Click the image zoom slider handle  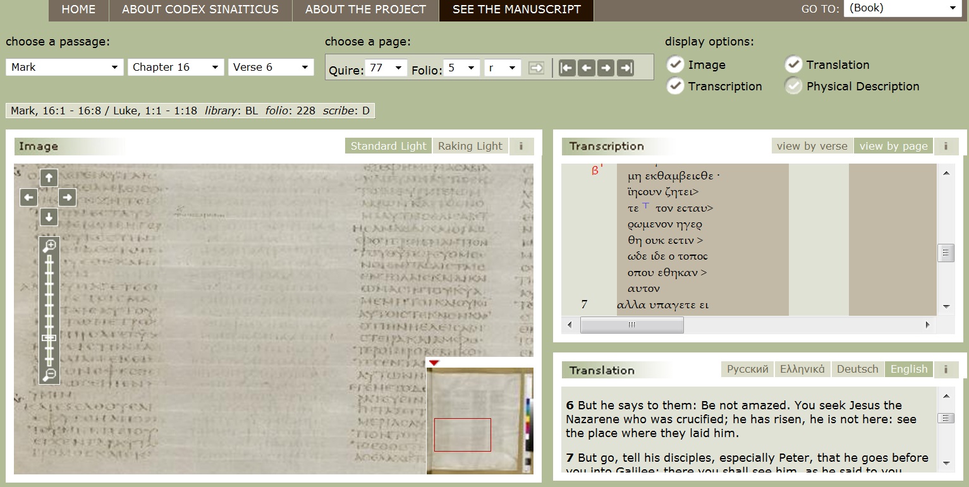click(49, 338)
